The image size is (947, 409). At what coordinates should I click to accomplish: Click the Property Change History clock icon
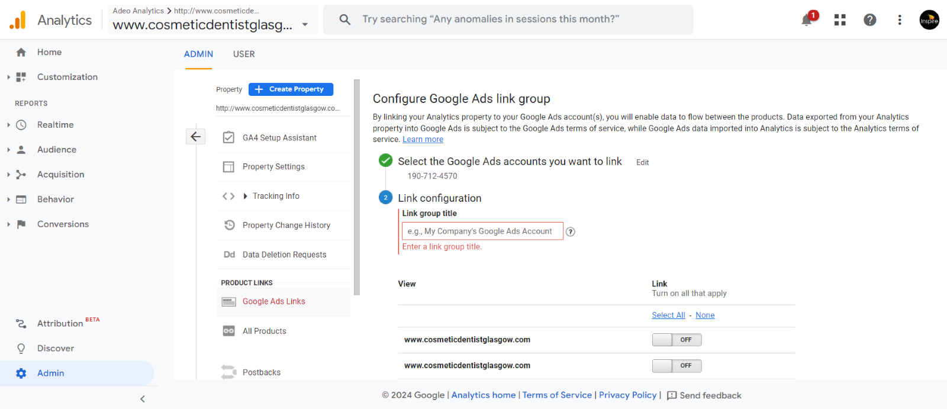(229, 225)
